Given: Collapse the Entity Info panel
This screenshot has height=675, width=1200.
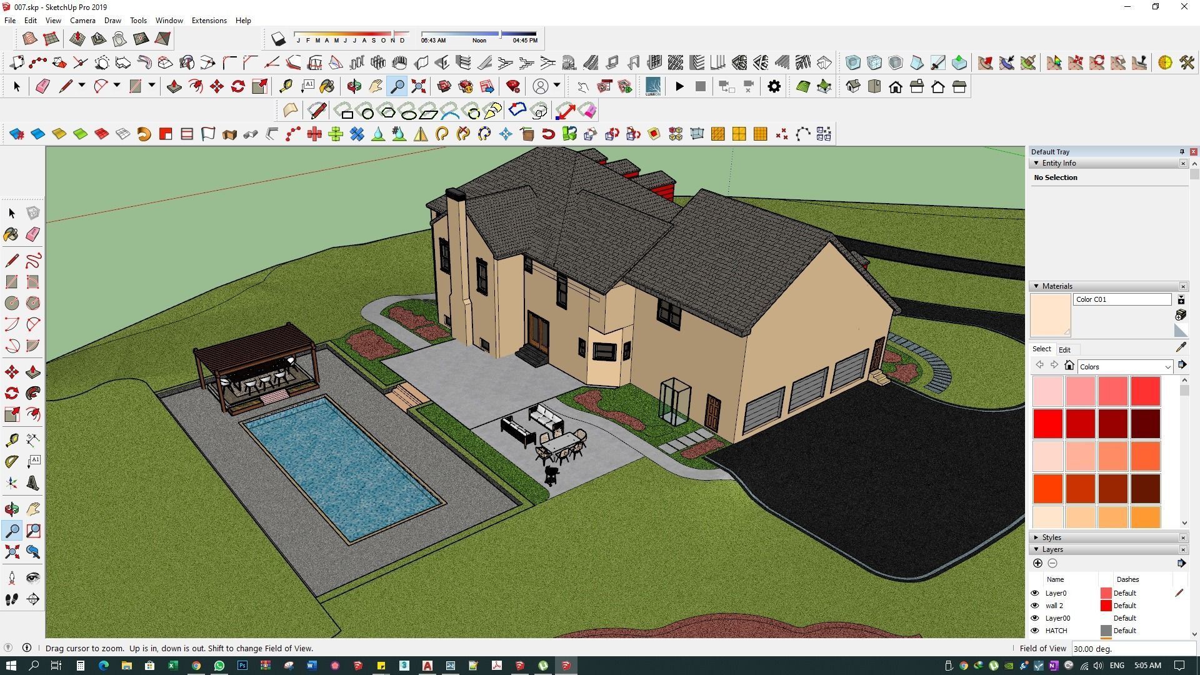Looking at the screenshot, I should [x=1036, y=163].
